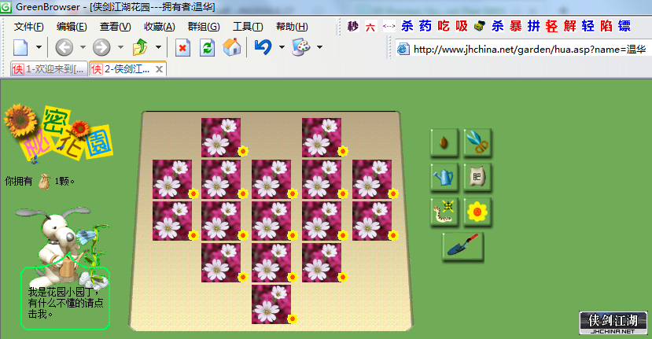
Task: Open the 编辑(E) menu
Action: point(72,27)
